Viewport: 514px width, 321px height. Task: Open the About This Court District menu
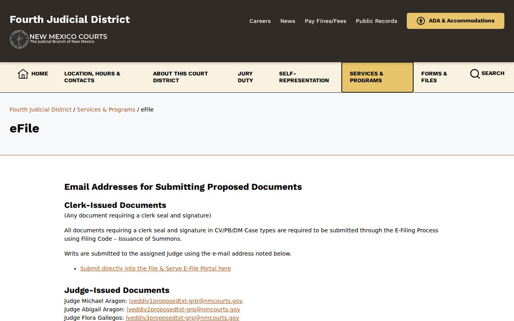pyautogui.click(x=180, y=77)
